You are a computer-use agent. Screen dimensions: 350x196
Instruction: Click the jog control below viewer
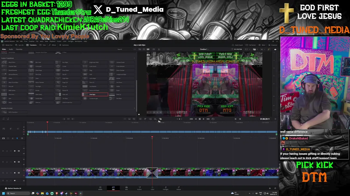179,119
